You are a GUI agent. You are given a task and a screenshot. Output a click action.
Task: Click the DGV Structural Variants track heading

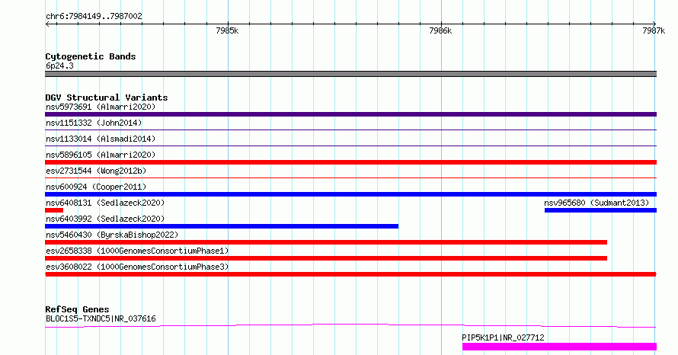coord(107,98)
